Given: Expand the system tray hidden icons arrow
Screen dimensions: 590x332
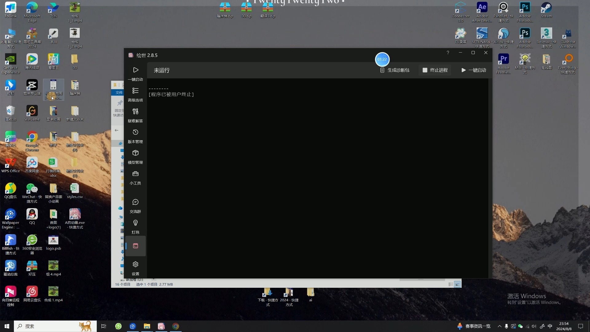Looking at the screenshot, I should click(x=499, y=326).
